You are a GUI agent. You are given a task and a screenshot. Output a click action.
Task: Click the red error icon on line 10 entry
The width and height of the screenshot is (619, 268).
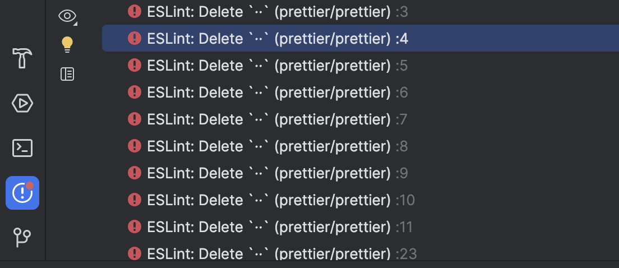click(135, 200)
